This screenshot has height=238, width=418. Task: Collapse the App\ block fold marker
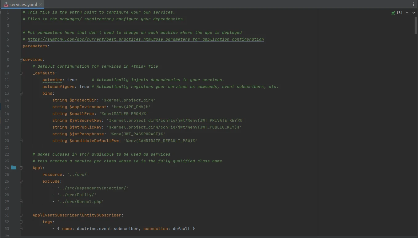(21, 168)
